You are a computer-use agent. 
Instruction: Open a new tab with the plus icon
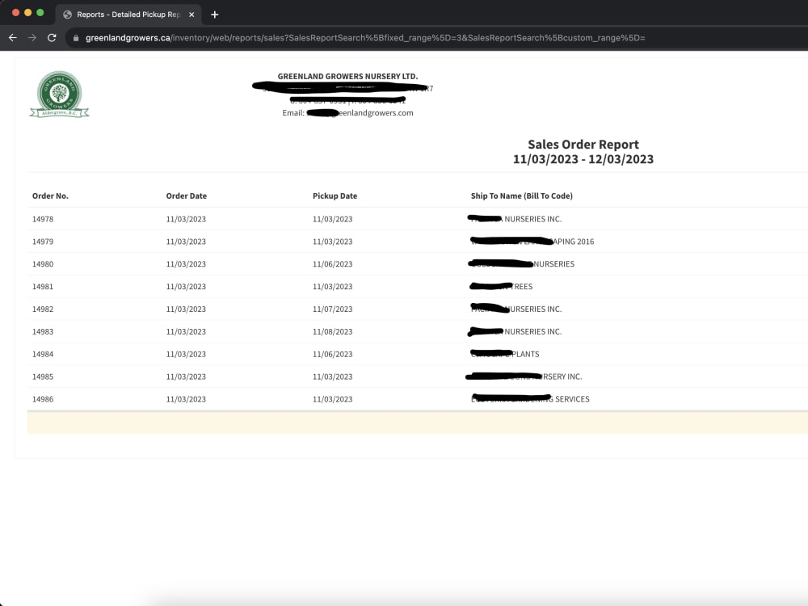pos(214,15)
